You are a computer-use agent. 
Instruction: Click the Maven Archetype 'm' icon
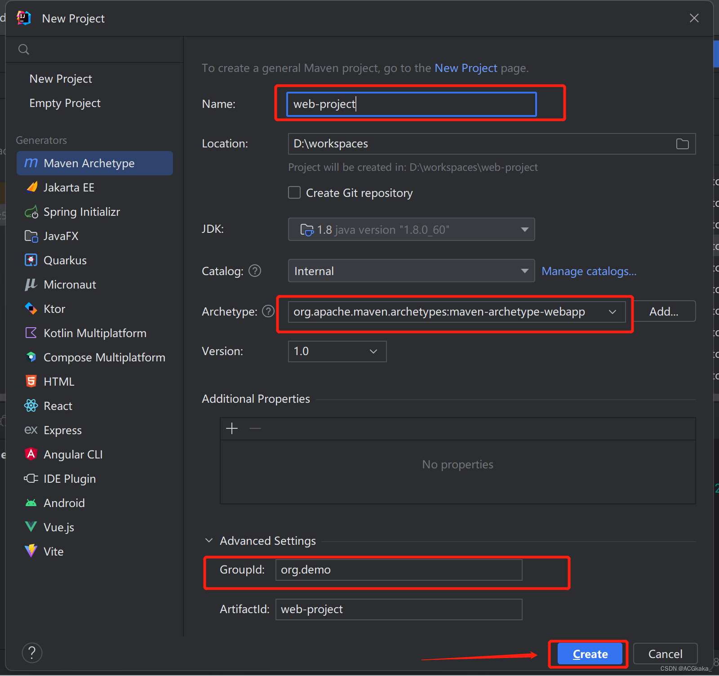(x=31, y=163)
